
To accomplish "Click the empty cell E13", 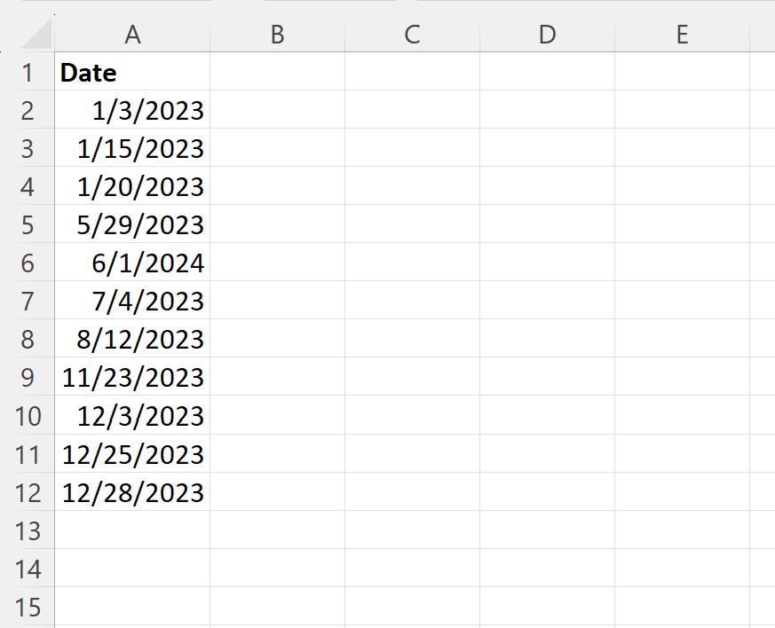I will (681, 530).
